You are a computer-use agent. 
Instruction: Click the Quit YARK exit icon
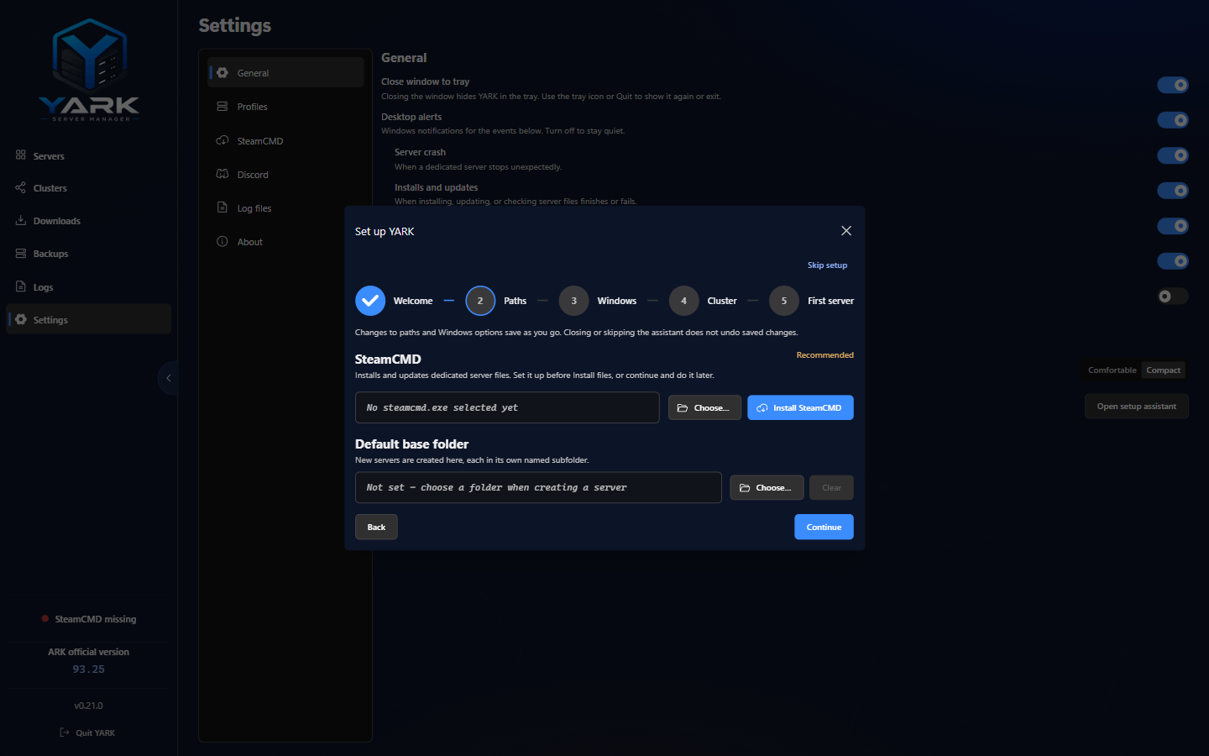[65, 732]
